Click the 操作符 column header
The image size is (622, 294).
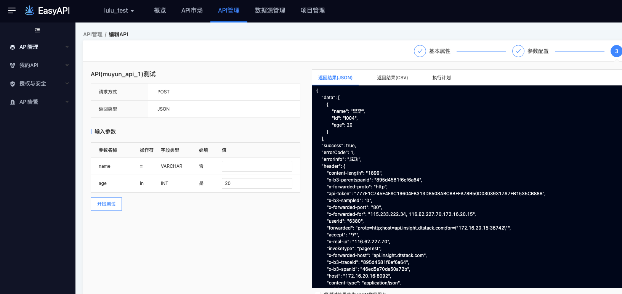pos(147,150)
